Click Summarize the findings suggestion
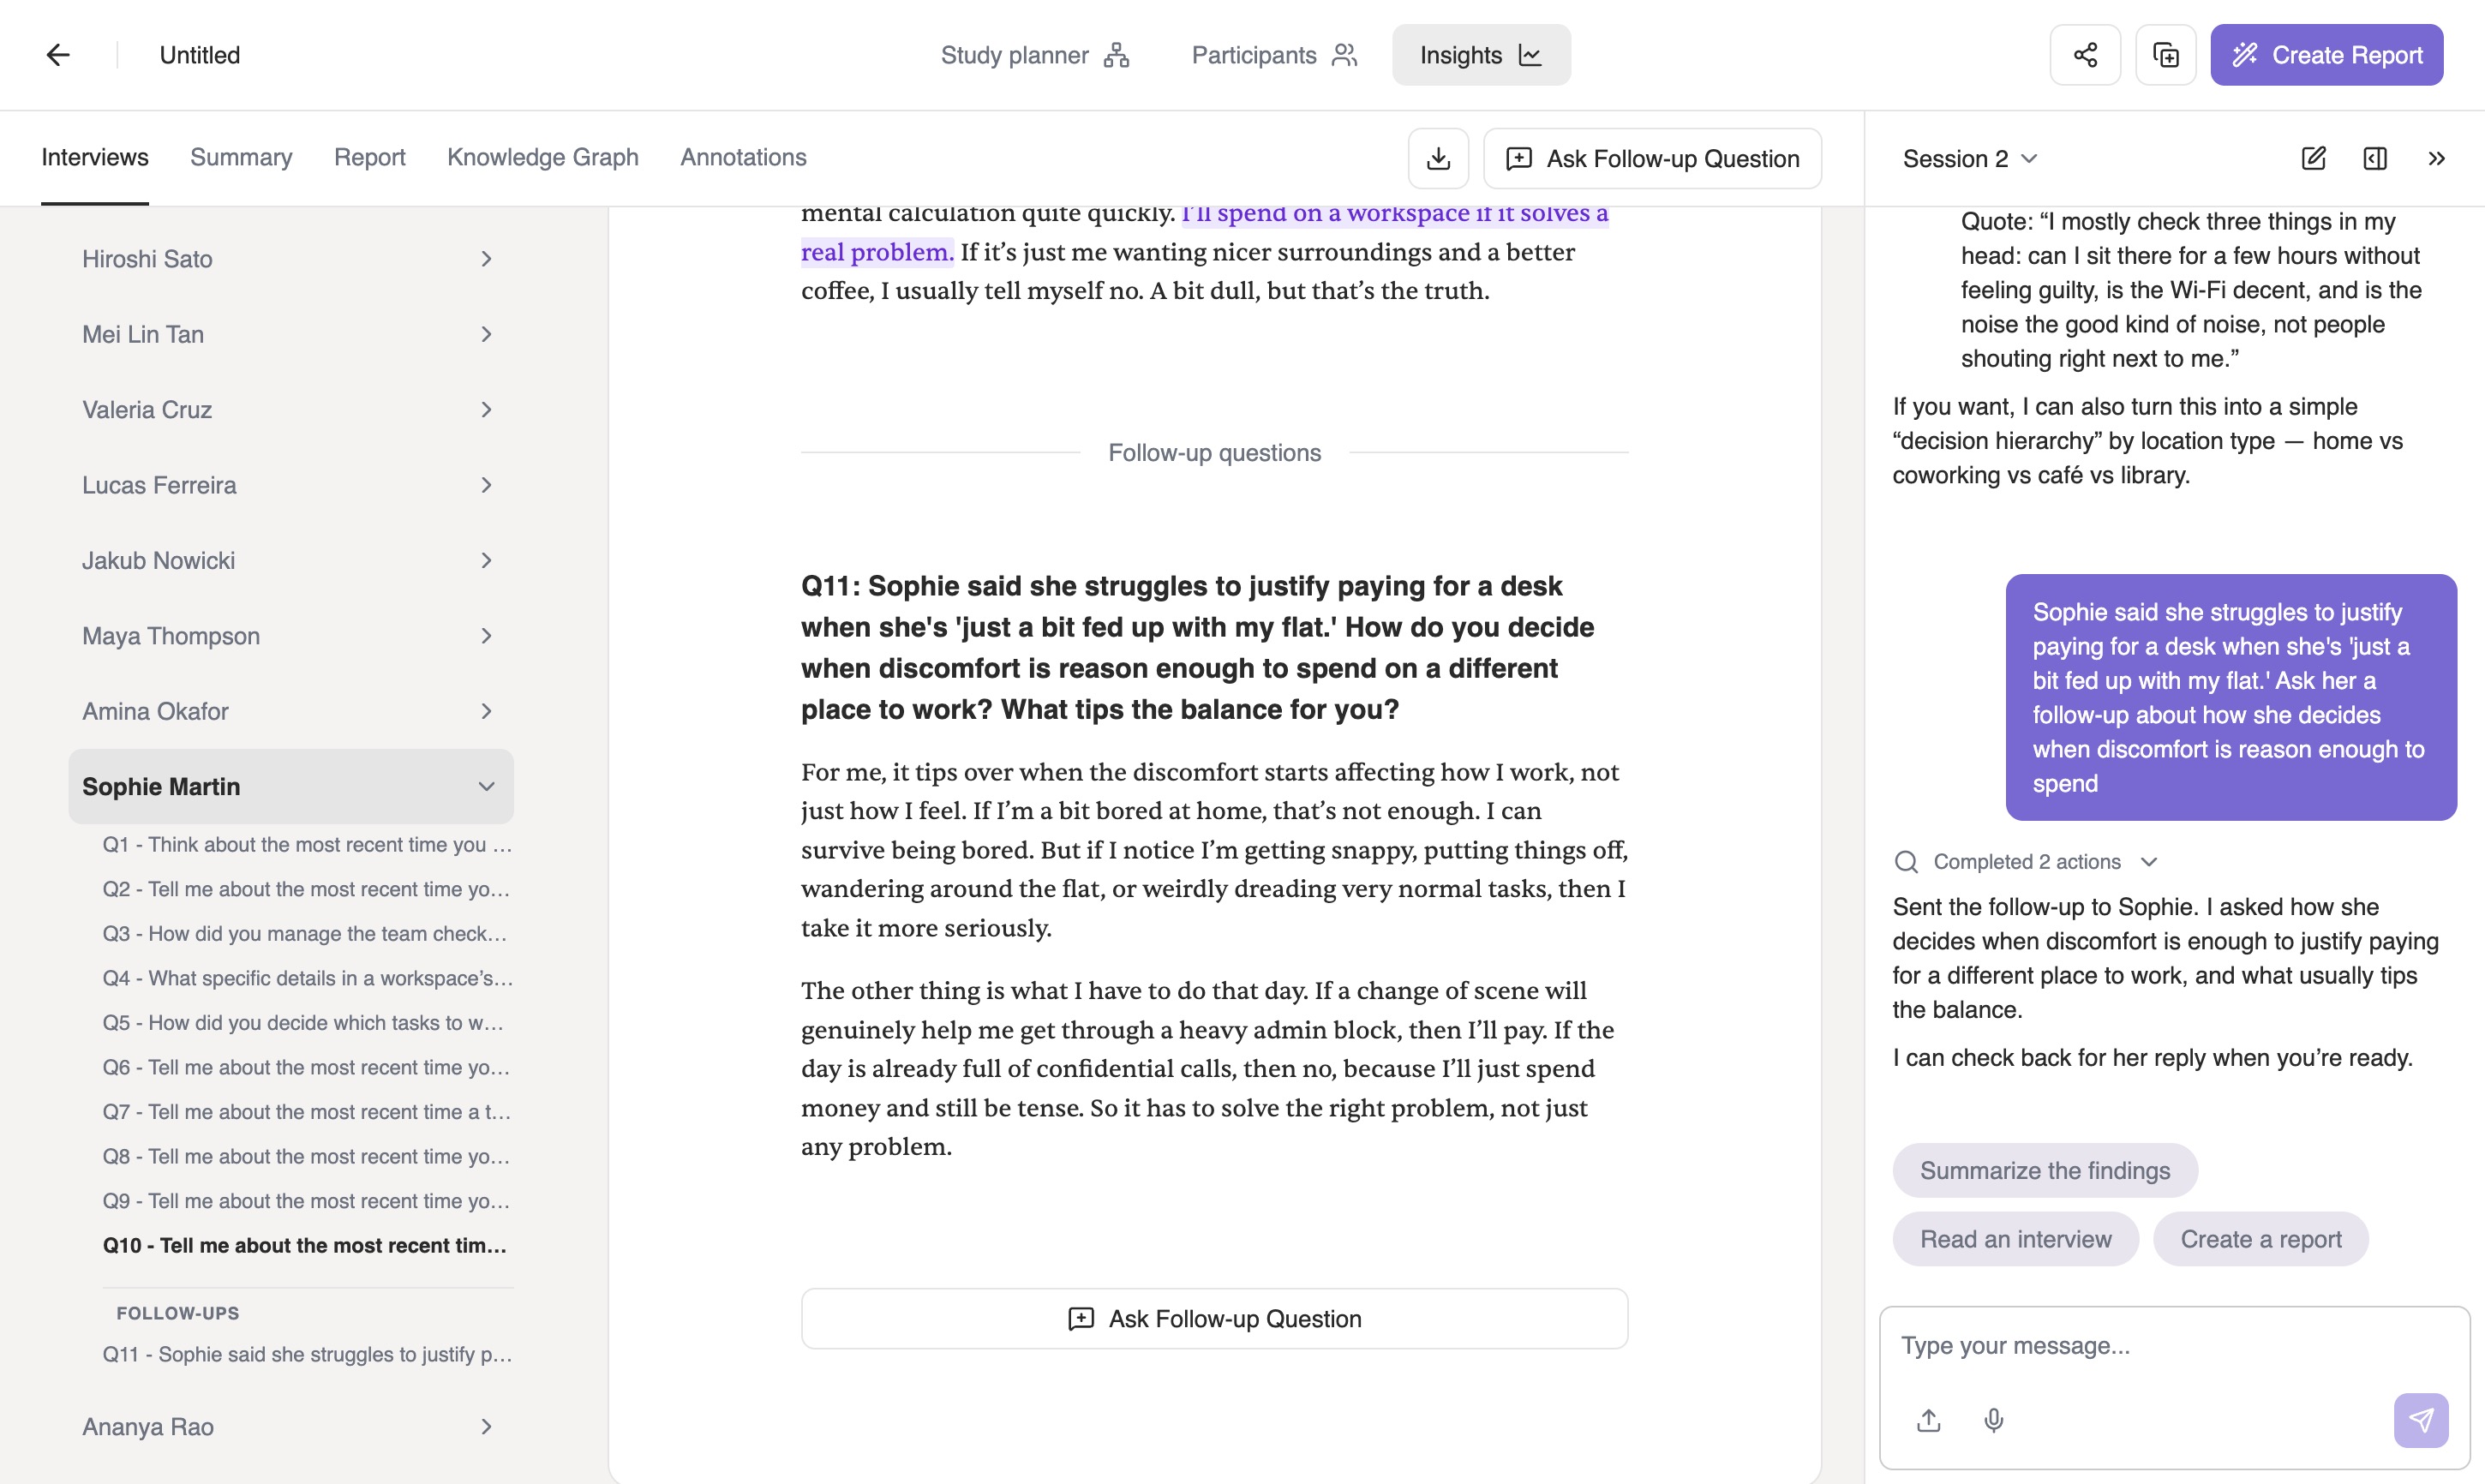Image resolution: width=2485 pixels, height=1484 pixels. coord(2044,1170)
